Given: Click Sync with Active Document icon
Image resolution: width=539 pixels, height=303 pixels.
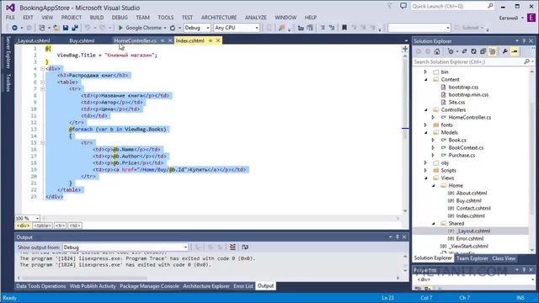Looking at the screenshot, I should tap(464, 51).
